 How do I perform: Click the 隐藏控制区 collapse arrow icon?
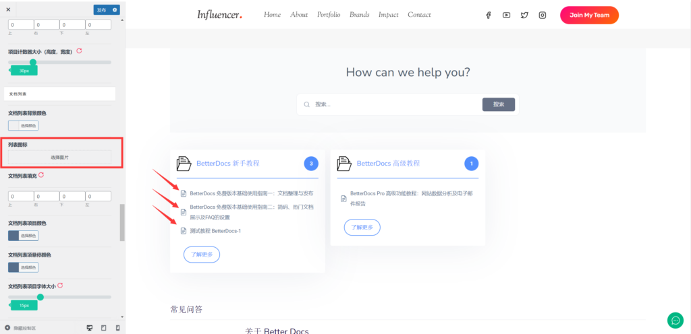pos(7,328)
